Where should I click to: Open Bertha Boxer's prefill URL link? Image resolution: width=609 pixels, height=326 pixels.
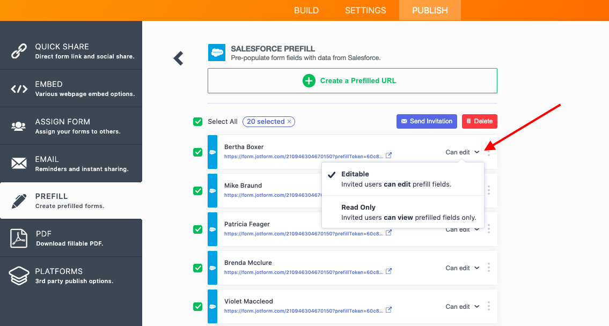(303, 157)
